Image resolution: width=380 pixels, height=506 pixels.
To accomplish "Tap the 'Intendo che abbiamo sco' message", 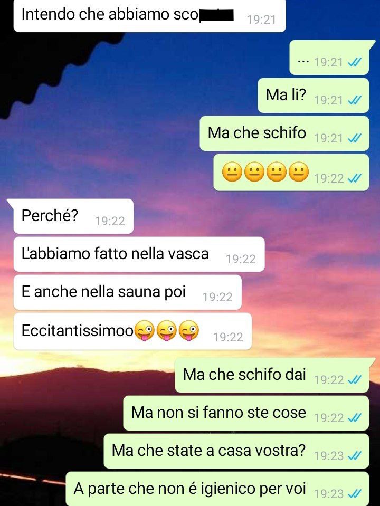I will point(149,15).
